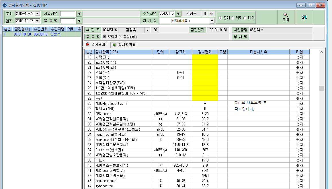The height and width of the screenshot is (189, 332).
Task: Open the 일자 end date dropdown
Action: tap(38, 21)
